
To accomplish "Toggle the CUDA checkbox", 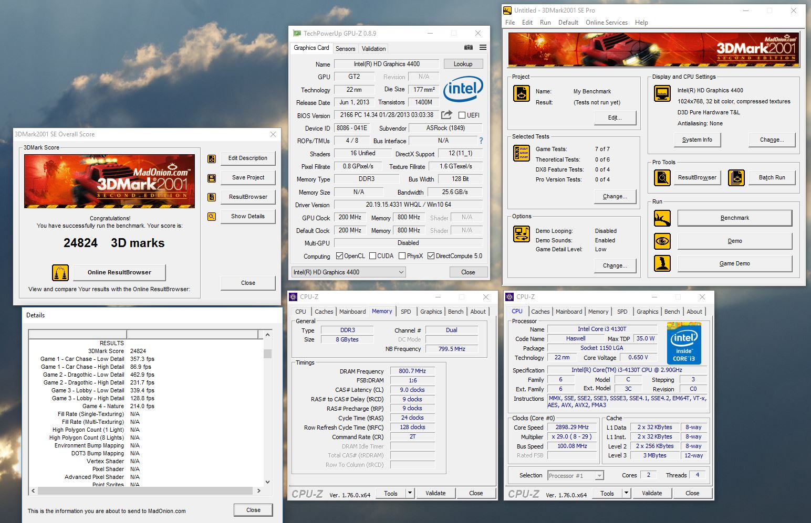I will point(372,256).
